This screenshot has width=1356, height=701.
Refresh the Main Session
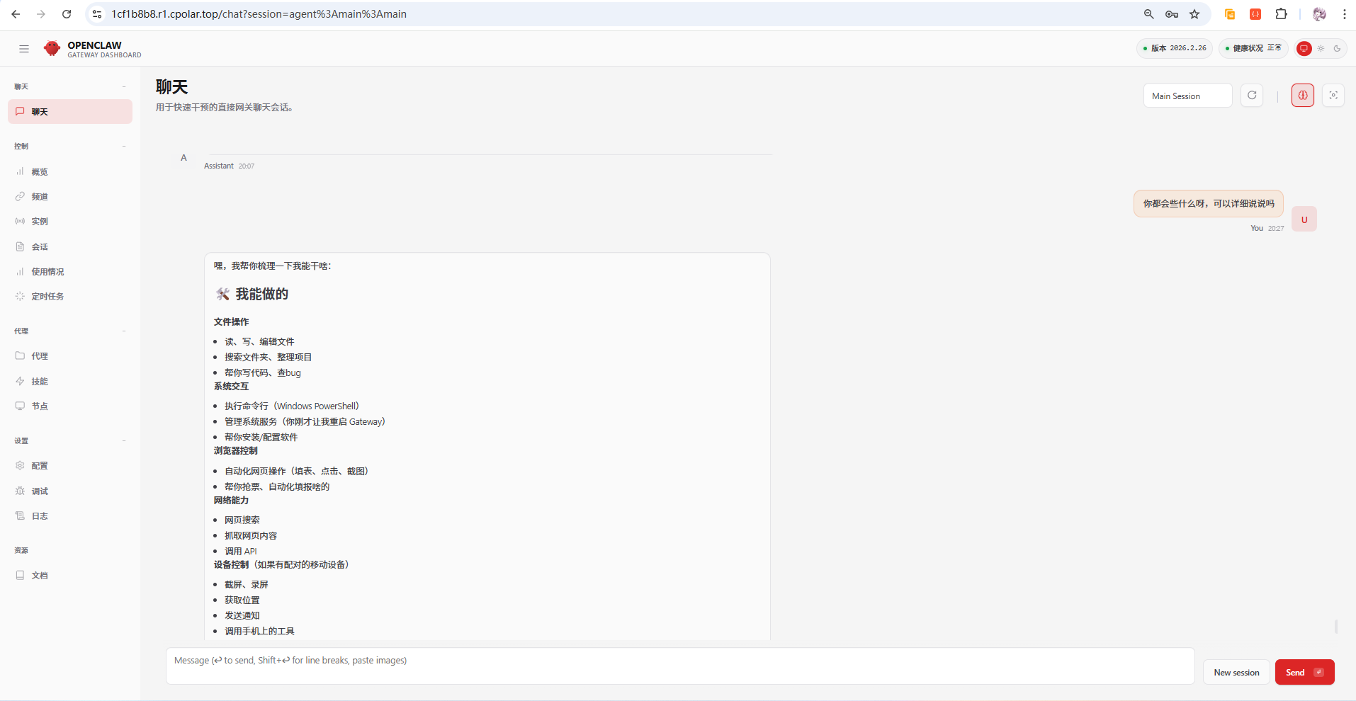[1251, 95]
